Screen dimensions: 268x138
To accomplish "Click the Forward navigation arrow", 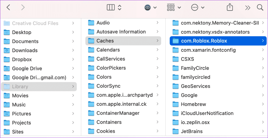I will tap(23, 8).
